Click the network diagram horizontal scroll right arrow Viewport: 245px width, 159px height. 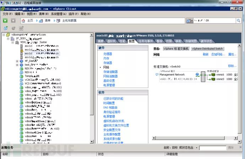[x=236, y=138]
